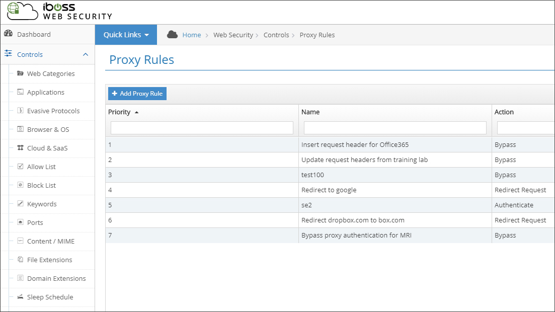Click the Controls breadcrumb

276,35
